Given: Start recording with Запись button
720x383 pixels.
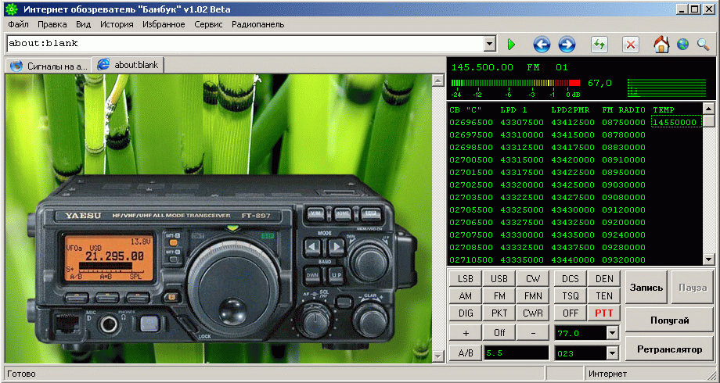Looking at the screenshot, I should pyautogui.click(x=646, y=288).
